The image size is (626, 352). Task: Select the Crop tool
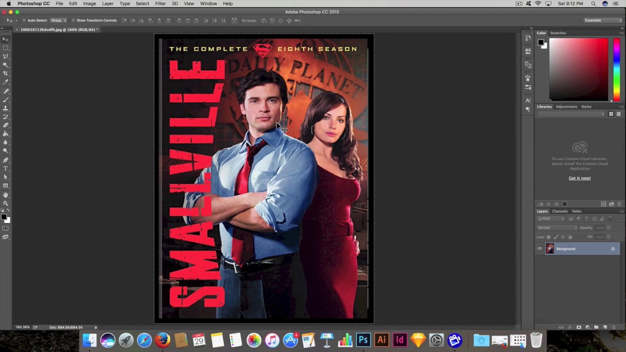(5, 73)
